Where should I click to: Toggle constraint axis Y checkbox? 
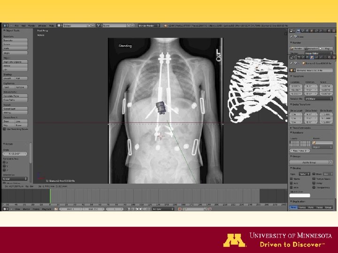pyautogui.click(x=4, y=166)
